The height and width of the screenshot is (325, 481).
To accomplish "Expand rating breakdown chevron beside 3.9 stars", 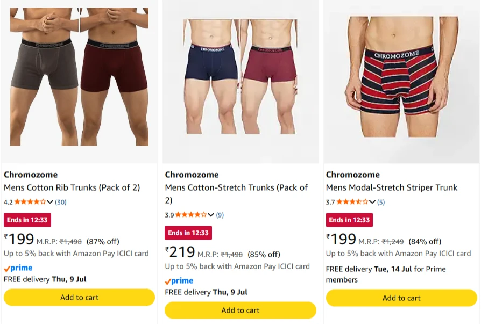I will coord(211,215).
